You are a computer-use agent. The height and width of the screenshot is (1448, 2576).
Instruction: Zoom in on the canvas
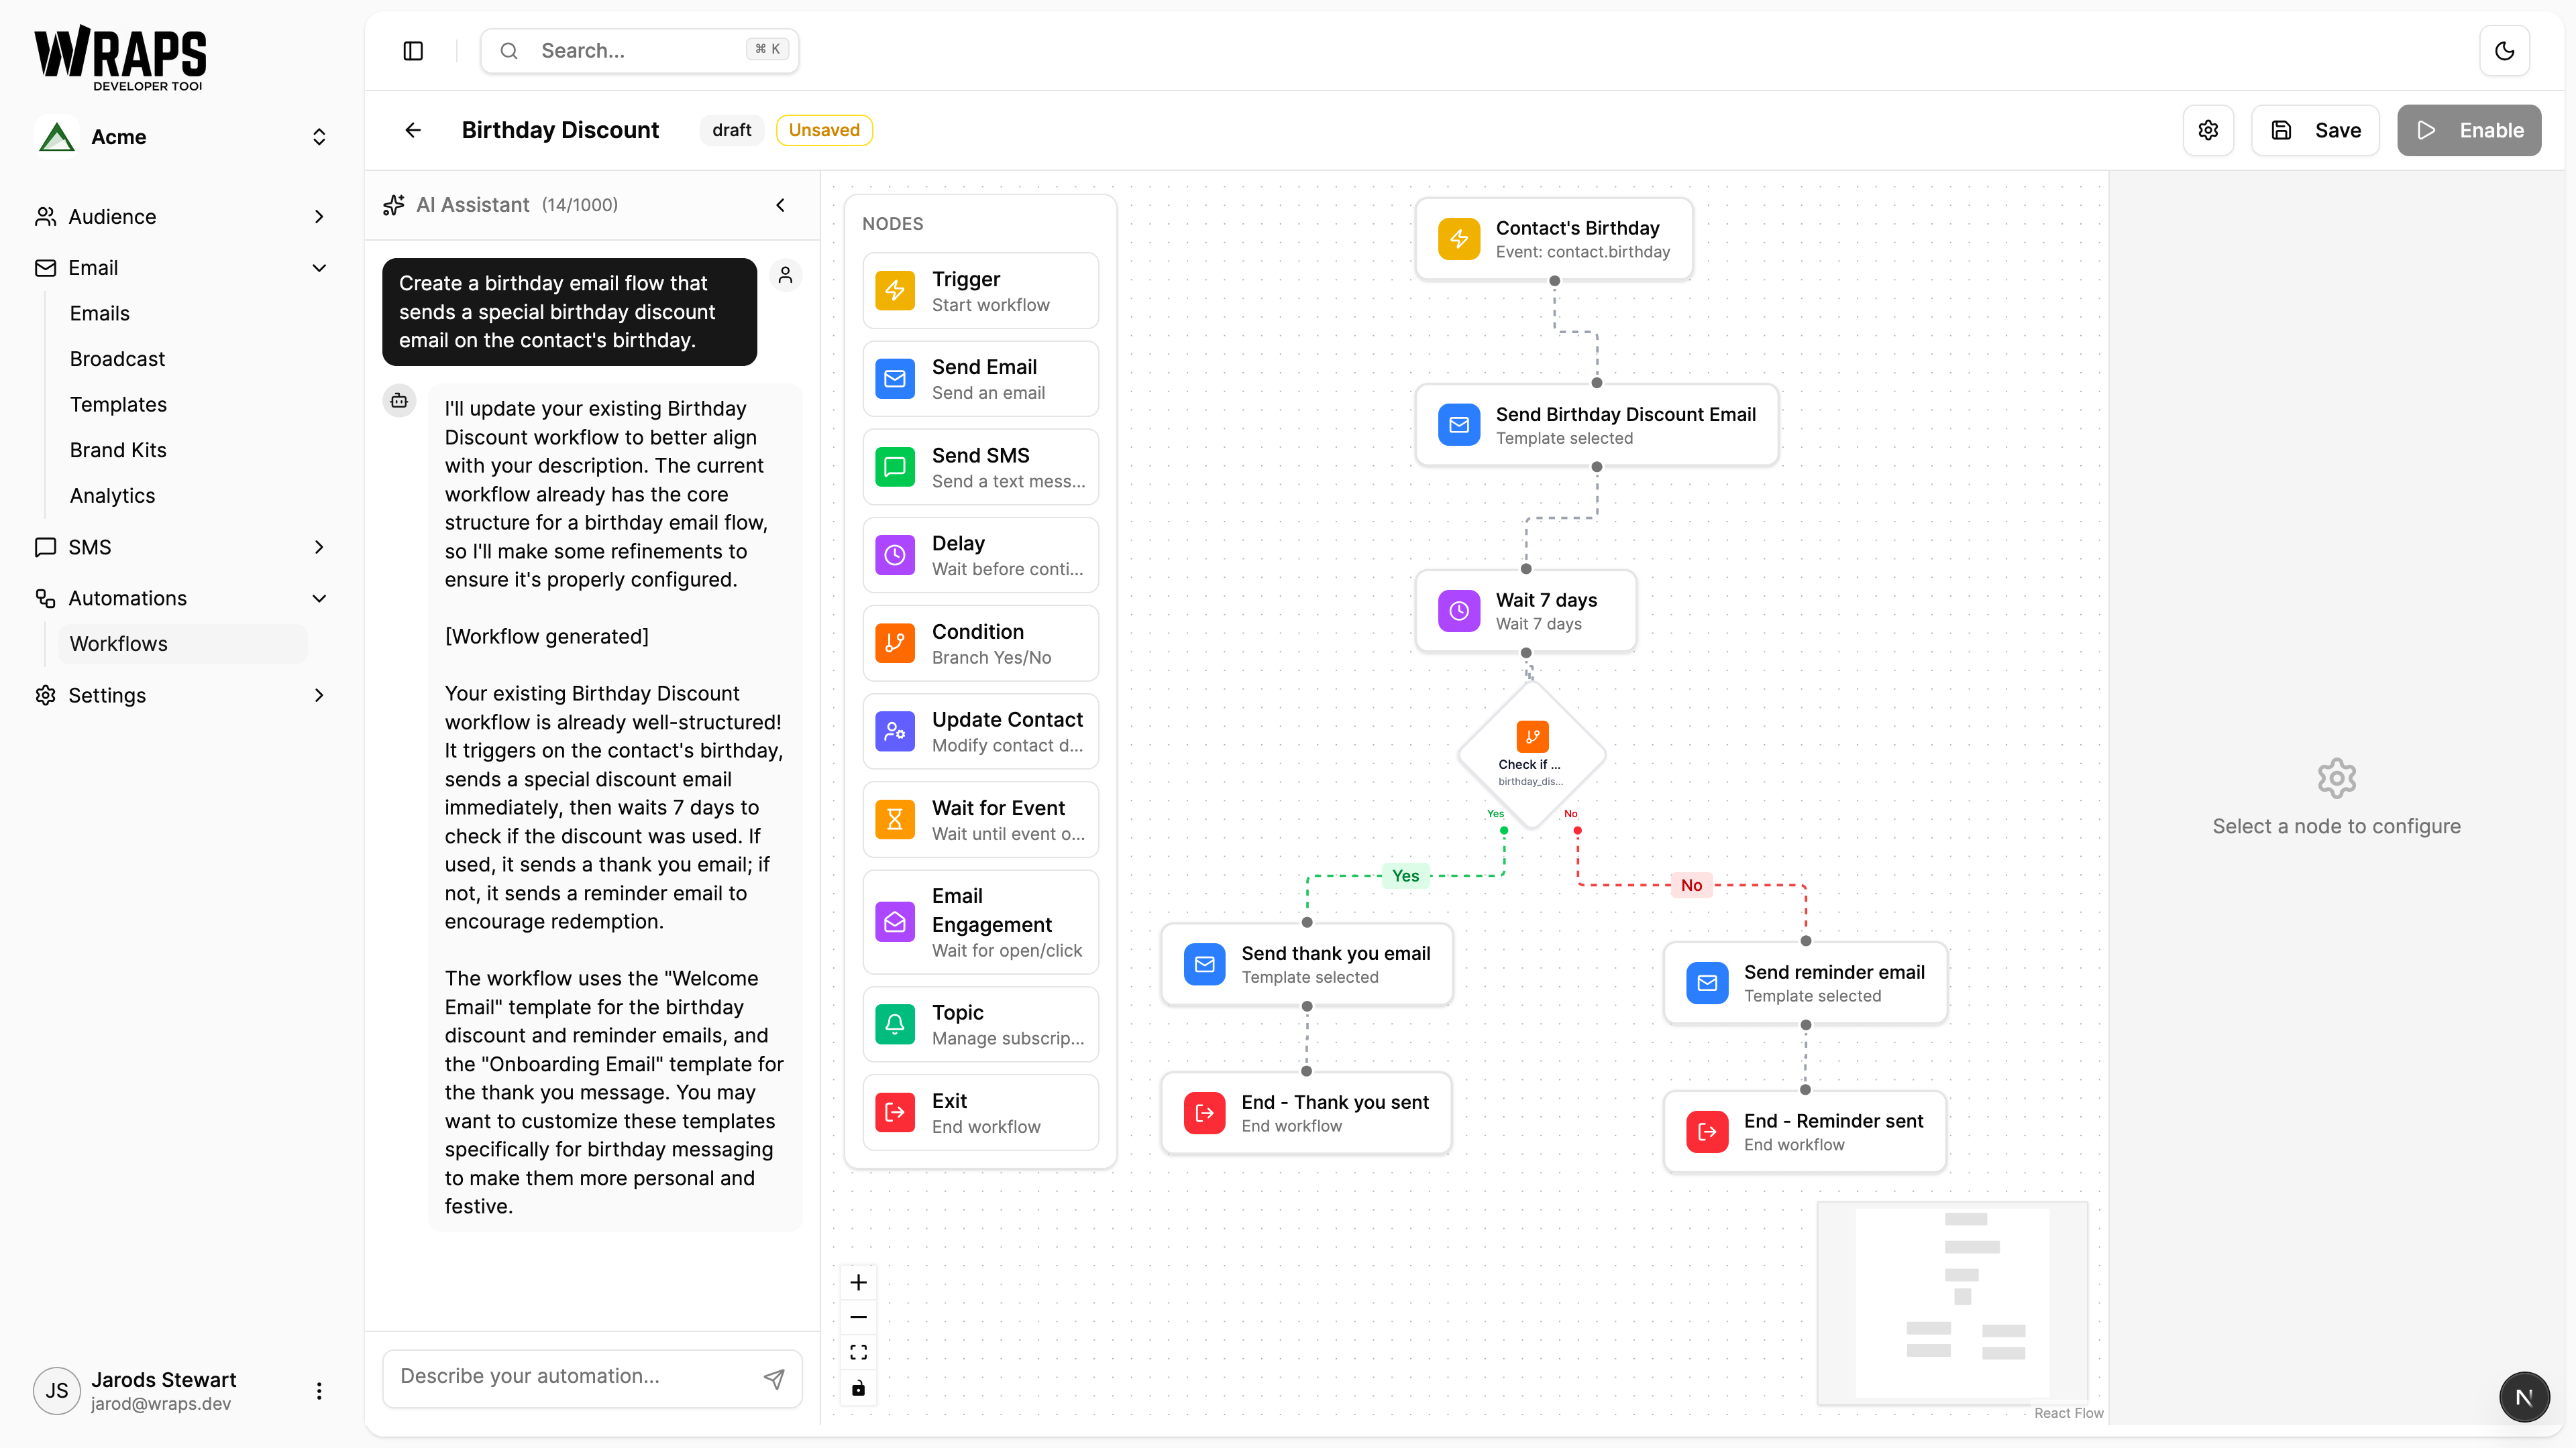click(858, 1282)
